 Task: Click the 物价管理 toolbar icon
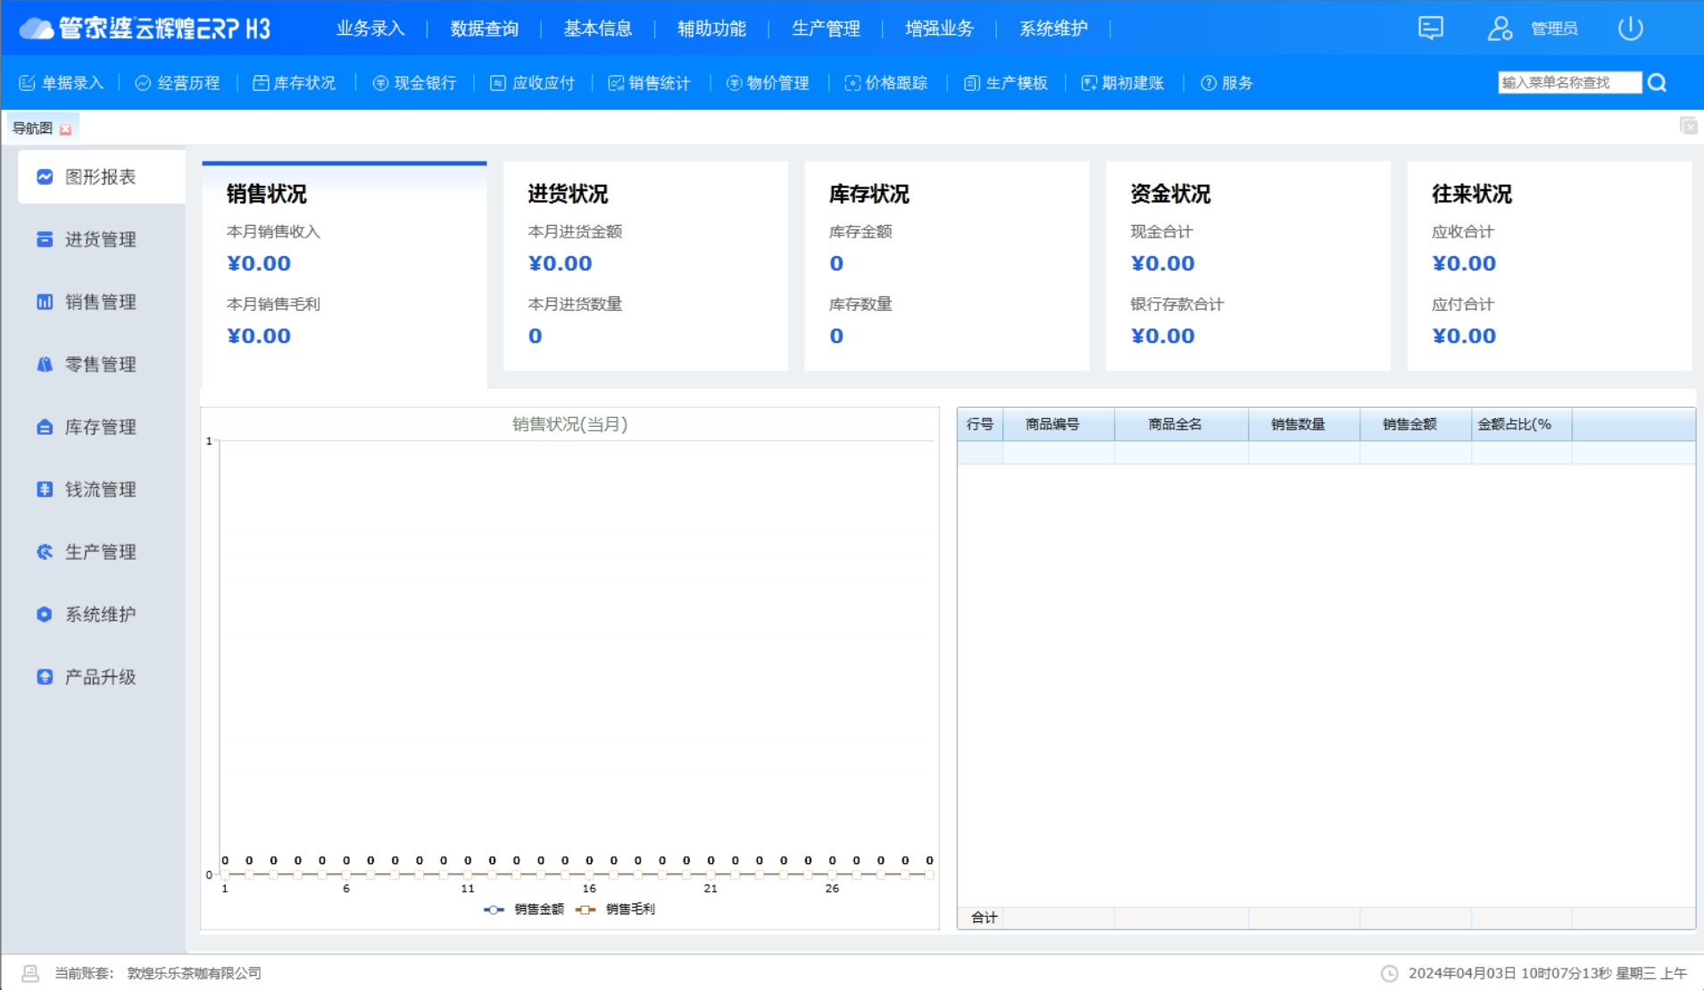(735, 83)
